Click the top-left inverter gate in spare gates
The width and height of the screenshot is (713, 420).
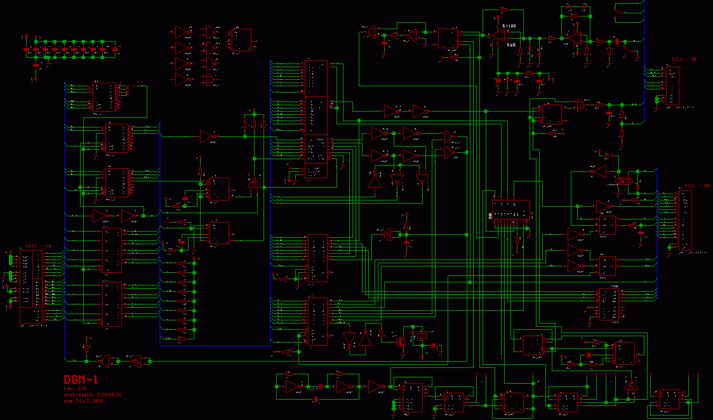(x=183, y=31)
